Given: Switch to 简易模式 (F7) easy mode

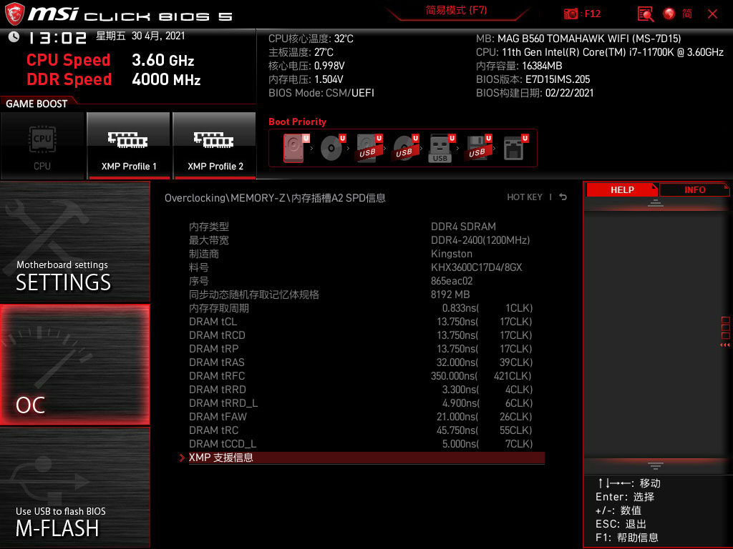Looking at the screenshot, I should click(456, 10).
